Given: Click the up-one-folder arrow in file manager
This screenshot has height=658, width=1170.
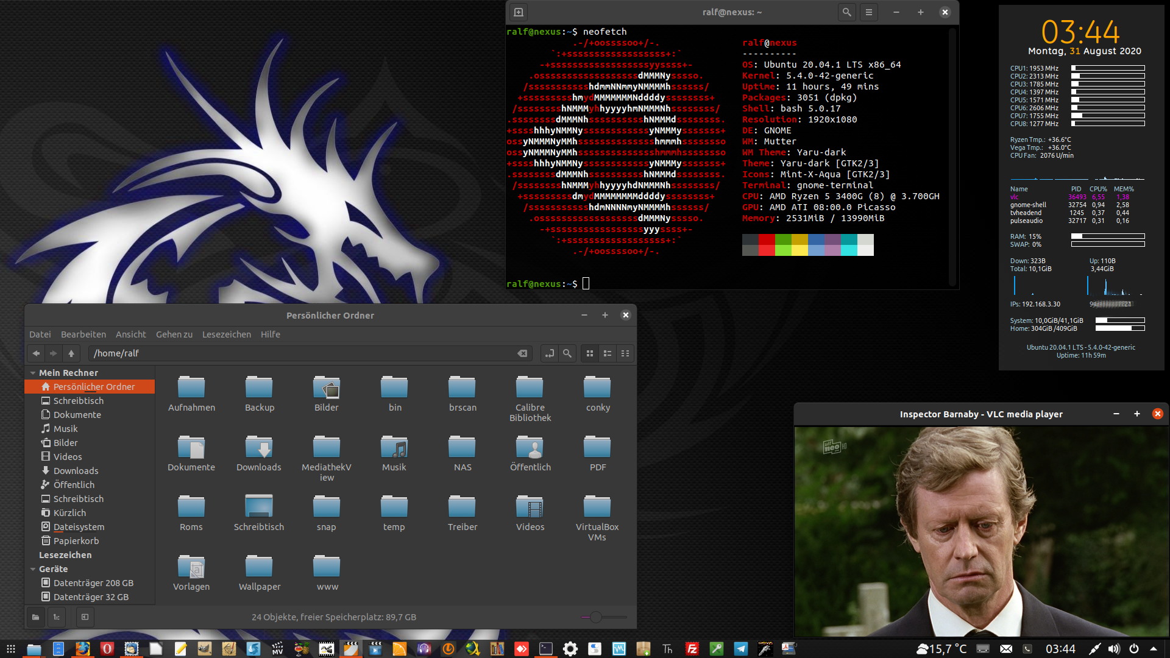Looking at the screenshot, I should click(71, 353).
